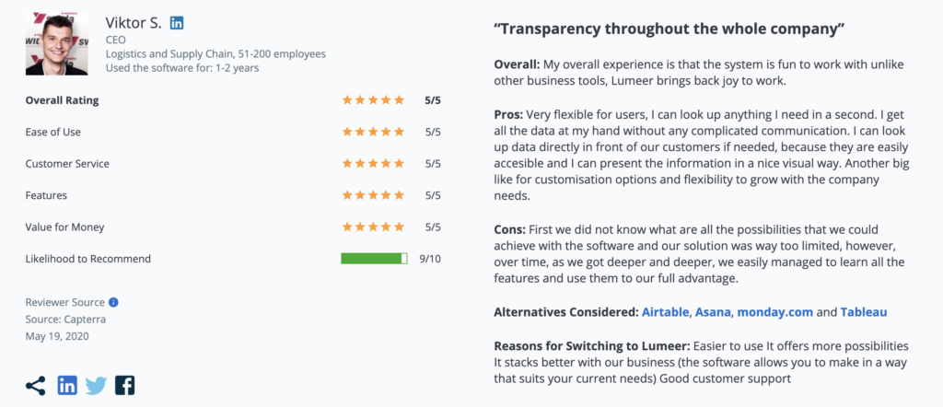Open the Tableau alternative link
The height and width of the screenshot is (407, 943).
tap(864, 312)
